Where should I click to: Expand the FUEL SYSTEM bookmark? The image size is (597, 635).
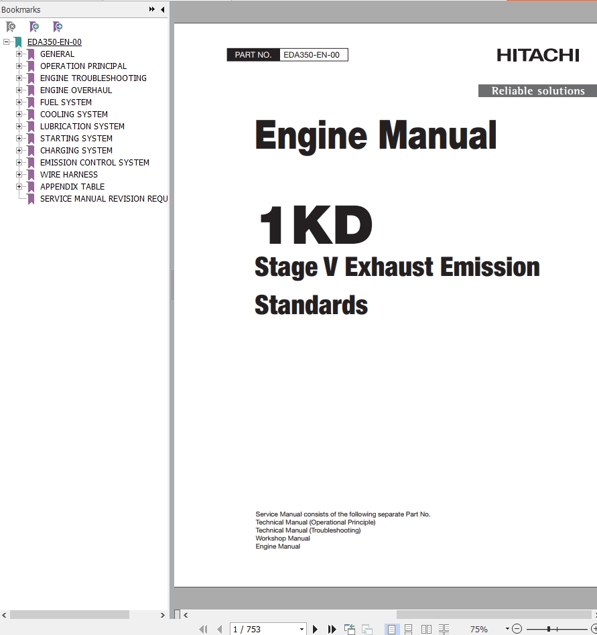[19, 102]
